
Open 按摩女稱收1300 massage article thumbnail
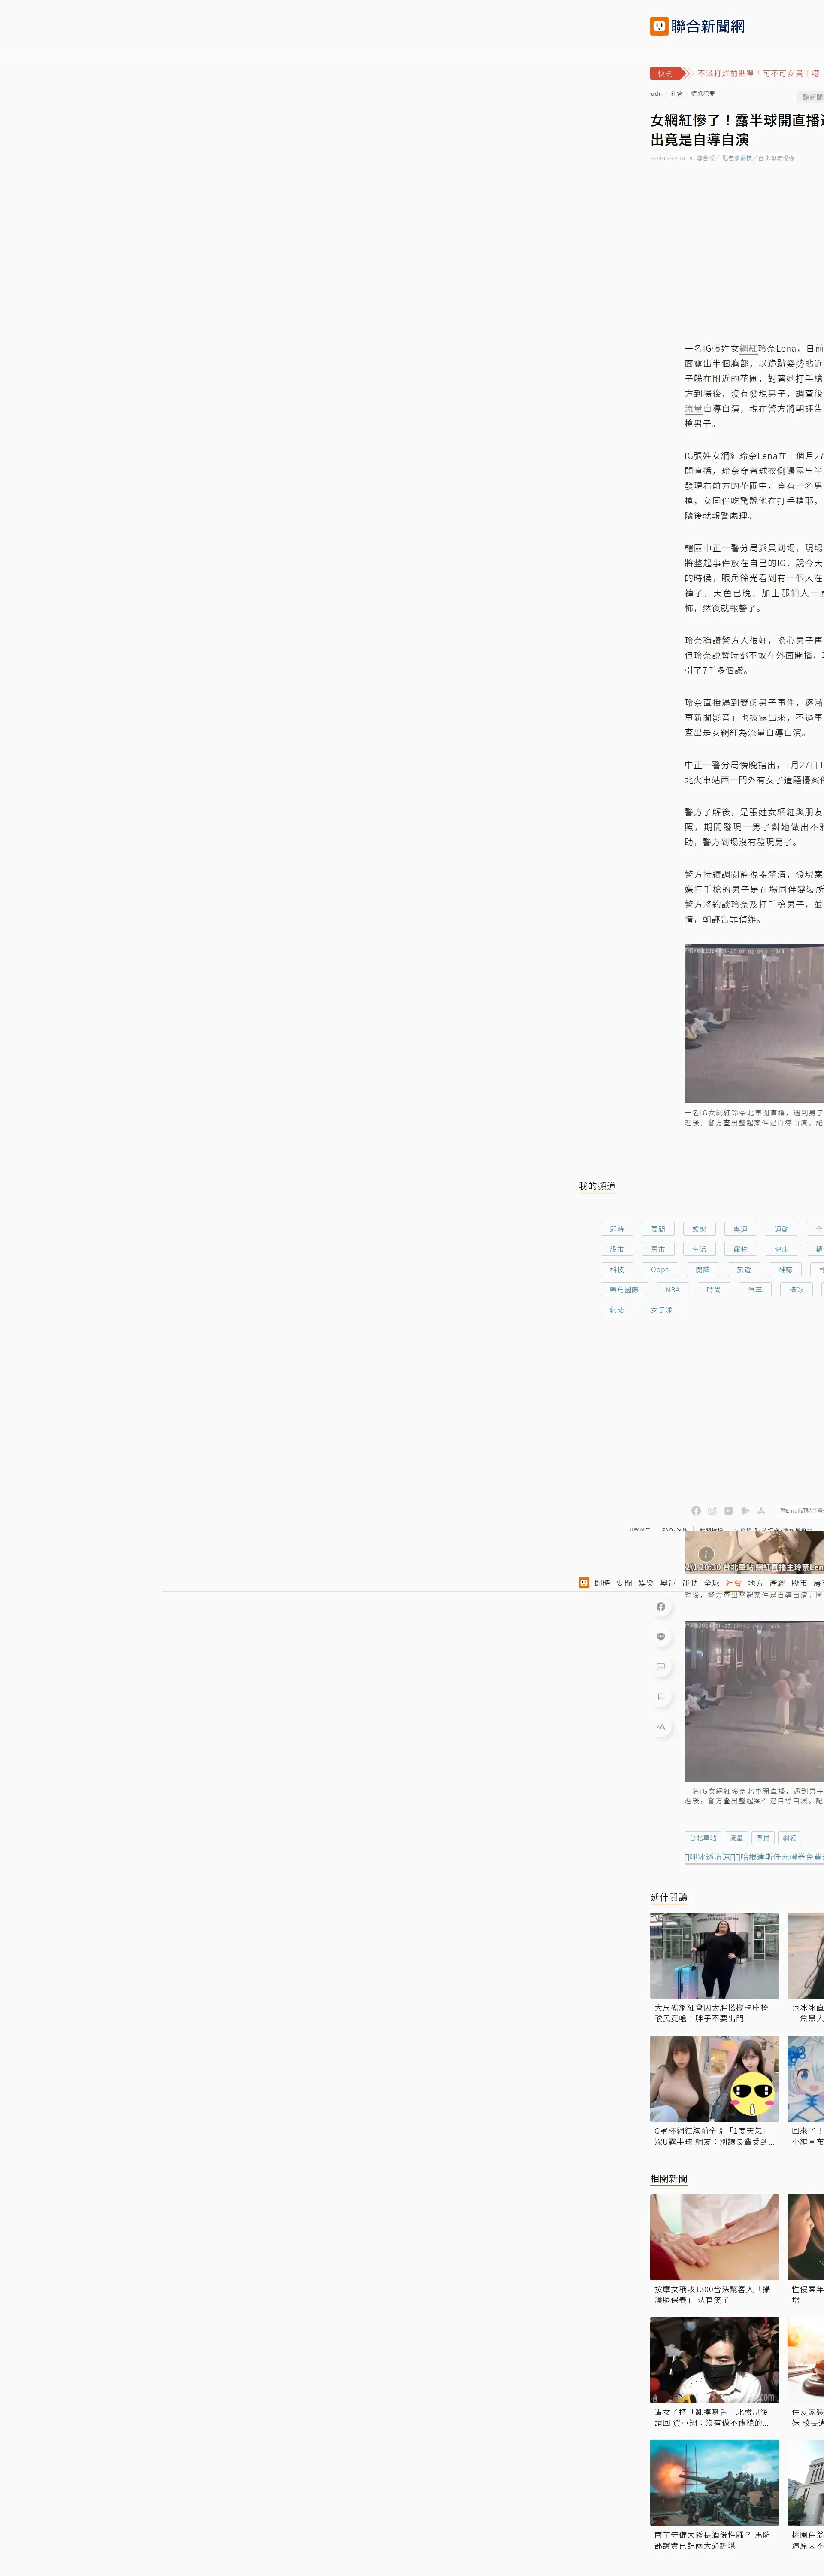tap(714, 2237)
